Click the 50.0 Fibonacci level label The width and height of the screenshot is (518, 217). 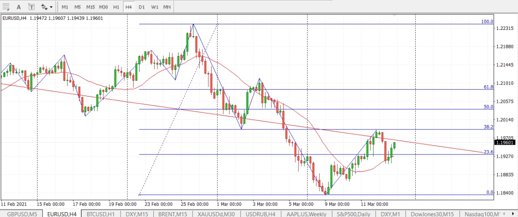[488, 107]
